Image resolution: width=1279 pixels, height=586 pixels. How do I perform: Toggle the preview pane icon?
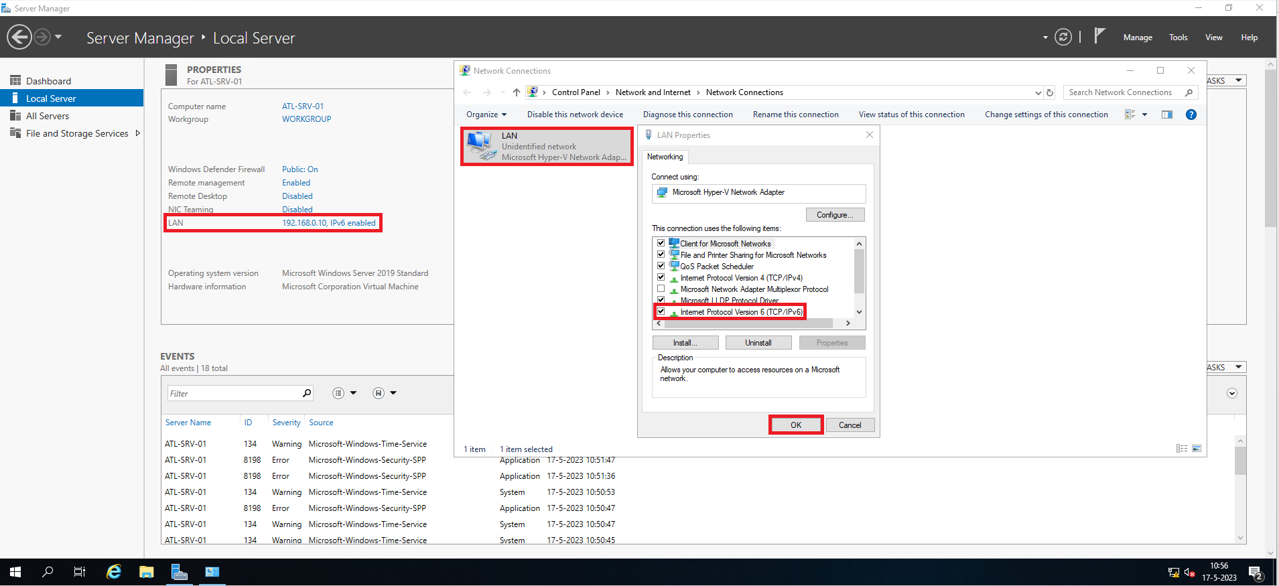pyautogui.click(x=1166, y=115)
